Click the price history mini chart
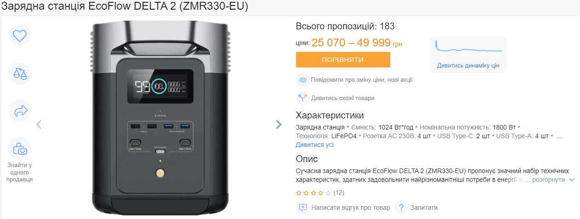Viewport: 580px width, 219px height. 468,46
